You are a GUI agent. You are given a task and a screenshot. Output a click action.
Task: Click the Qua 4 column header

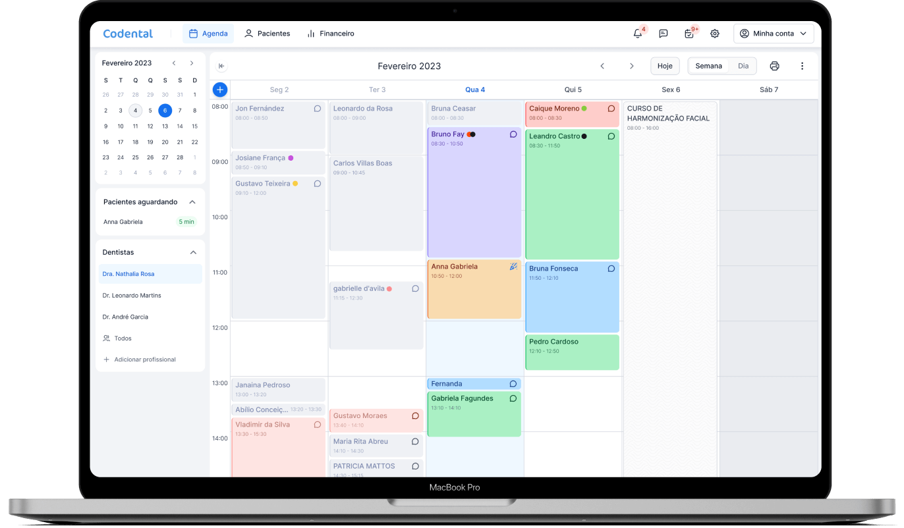click(475, 90)
